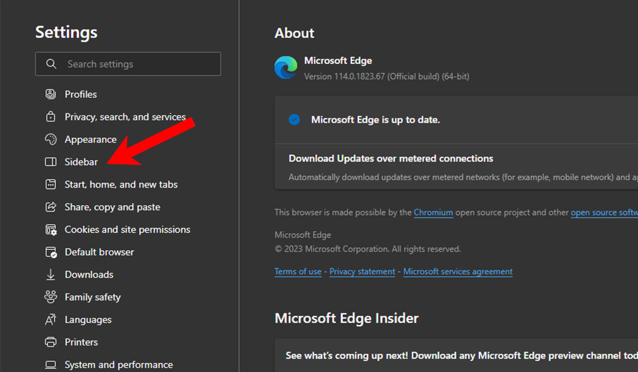Click the Search settings input field
This screenshot has height=372, width=638.
pos(128,64)
